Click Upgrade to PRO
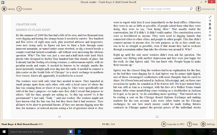This screenshot has width=217, height=135. tap(173, 124)
